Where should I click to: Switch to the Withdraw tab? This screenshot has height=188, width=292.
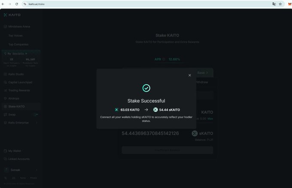click(x=201, y=82)
